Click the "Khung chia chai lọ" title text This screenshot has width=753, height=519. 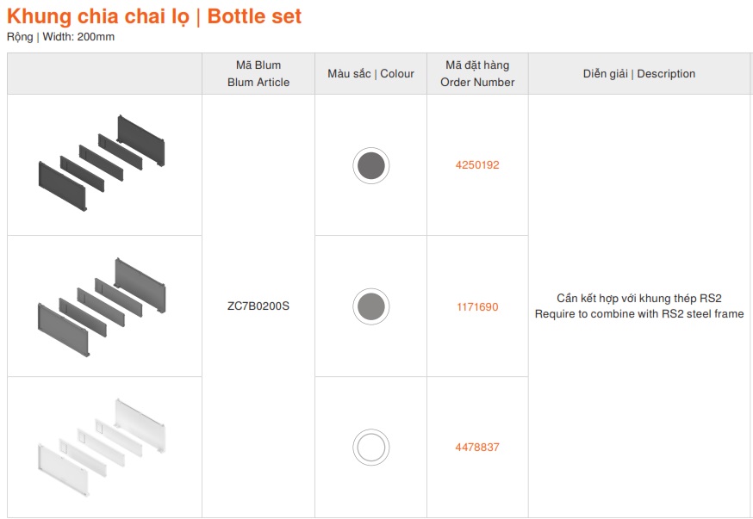click(98, 16)
